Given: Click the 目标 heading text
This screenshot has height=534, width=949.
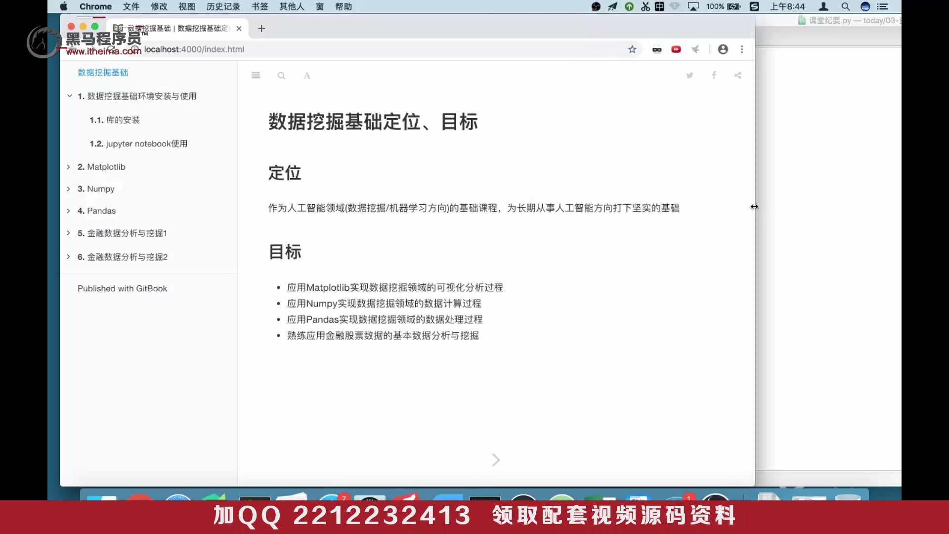Looking at the screenshot, I should click(x=285, y=252).
